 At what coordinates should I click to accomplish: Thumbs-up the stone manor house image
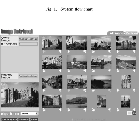[44, 110]
